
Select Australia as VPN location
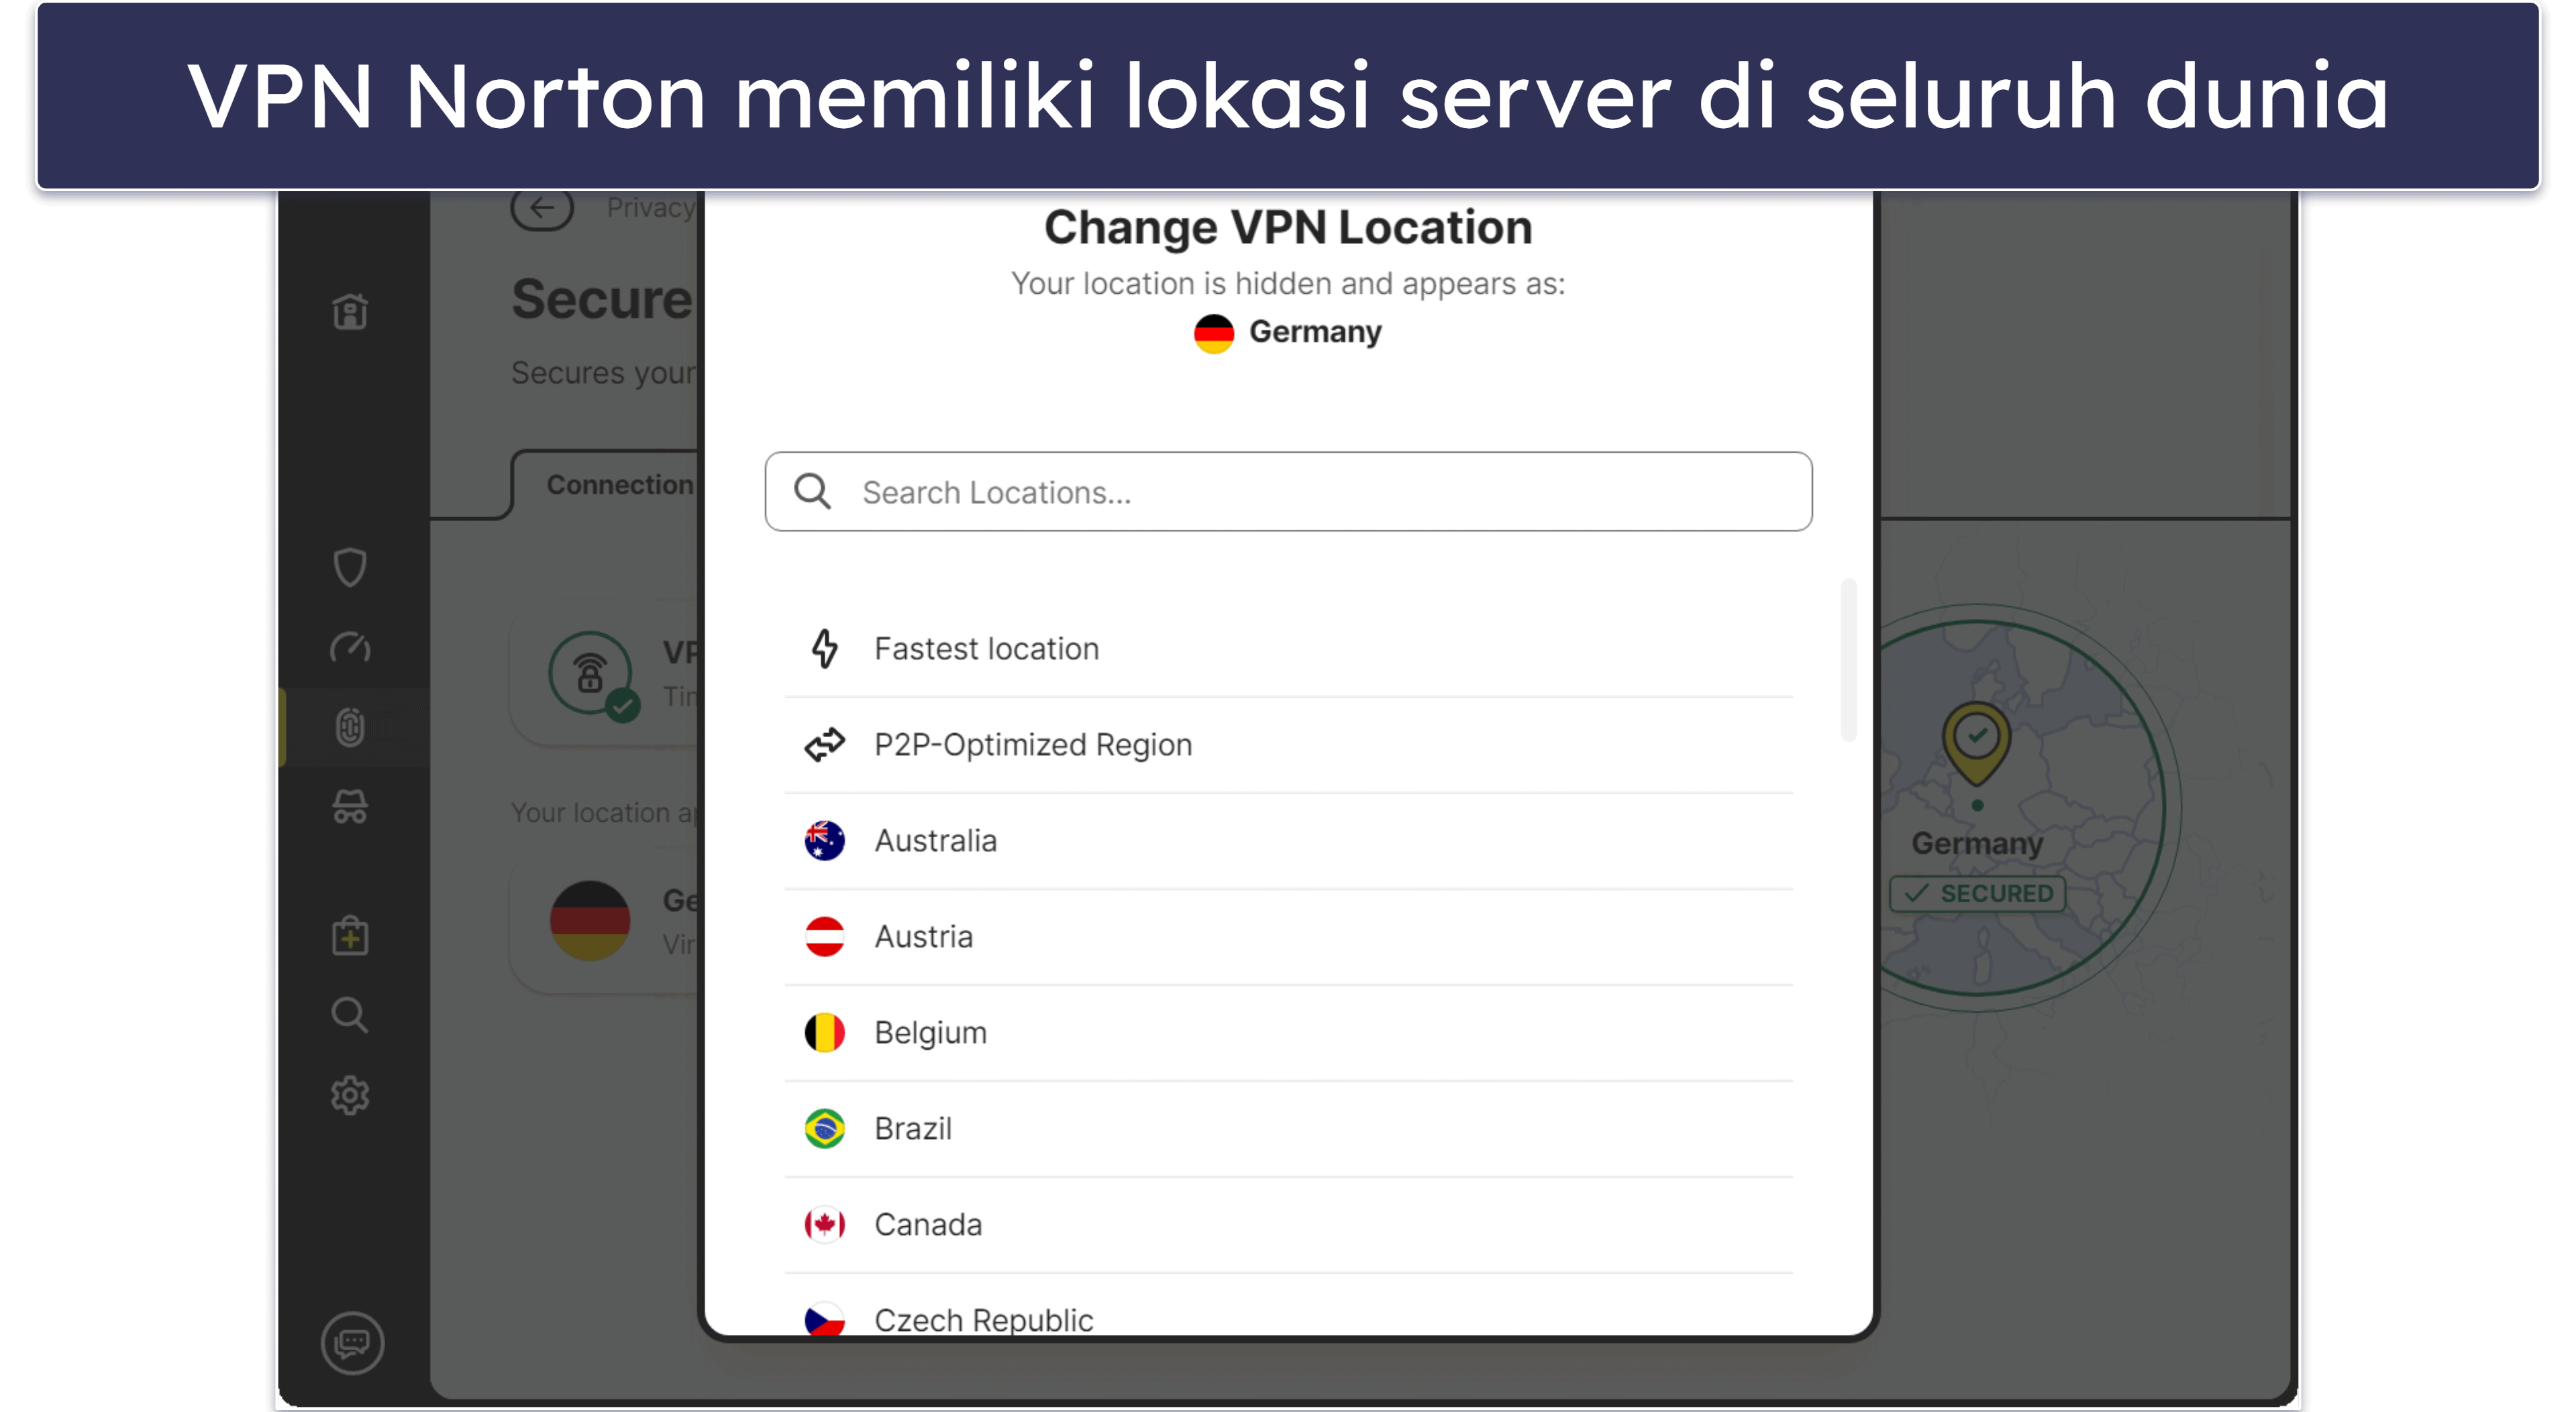(1288, 841)
